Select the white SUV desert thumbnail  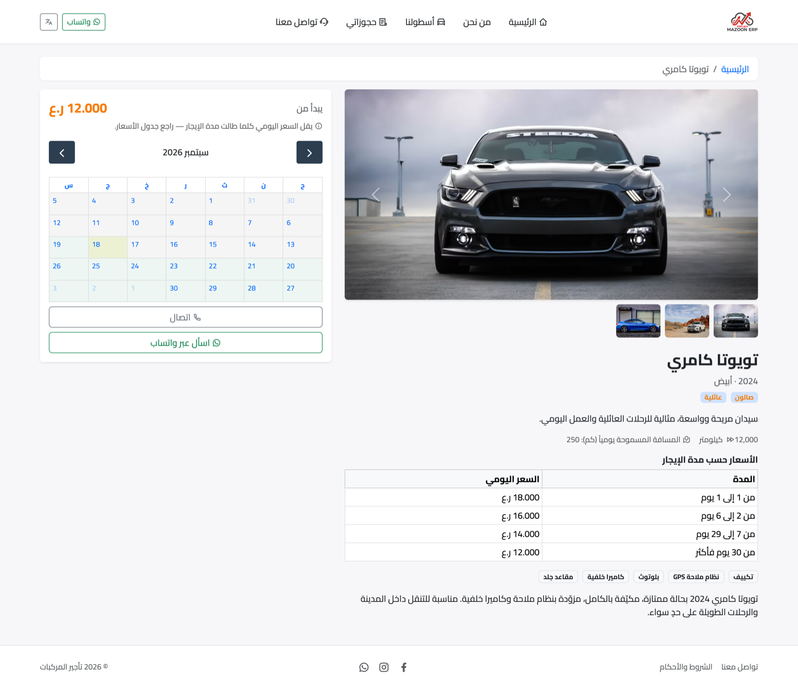point(687,321)
